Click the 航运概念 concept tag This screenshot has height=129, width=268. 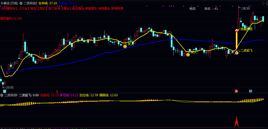pos(78,8)
